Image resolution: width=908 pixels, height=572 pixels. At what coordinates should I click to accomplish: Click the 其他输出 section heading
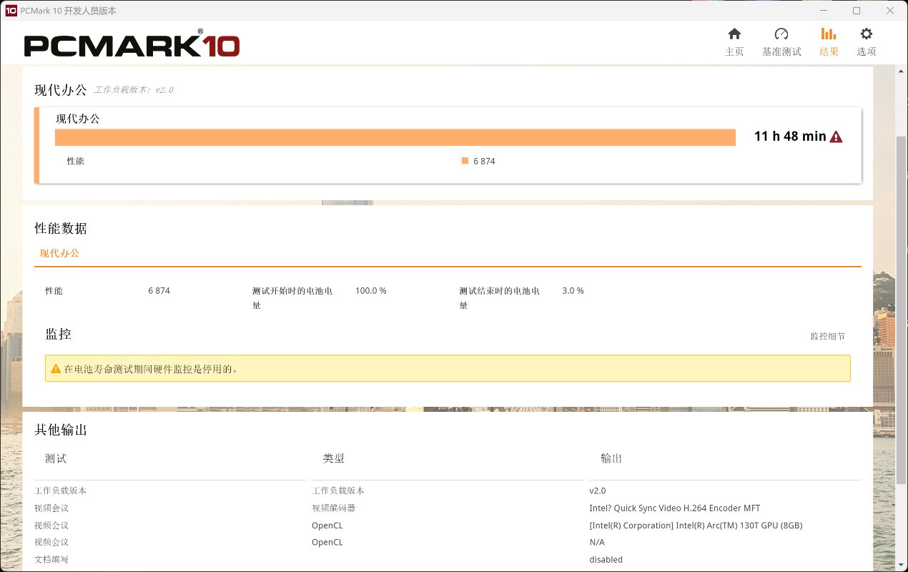(61, 430)
